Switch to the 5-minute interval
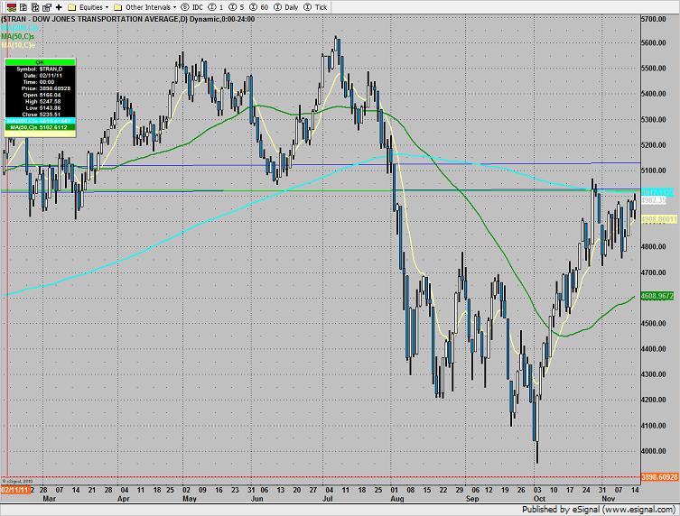 [x=237, y=7]
